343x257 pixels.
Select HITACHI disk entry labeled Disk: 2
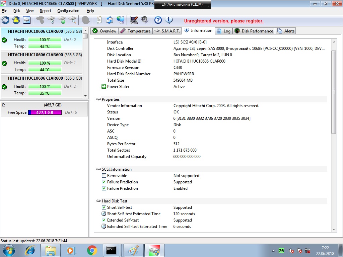(42, 86)
